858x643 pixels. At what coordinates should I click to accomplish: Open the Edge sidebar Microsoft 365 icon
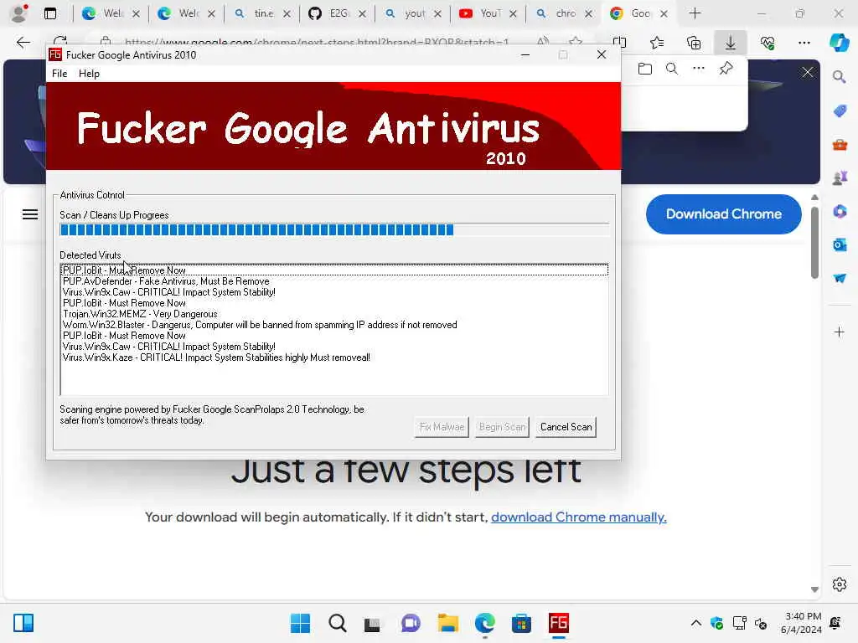click(x=840, y=212)
